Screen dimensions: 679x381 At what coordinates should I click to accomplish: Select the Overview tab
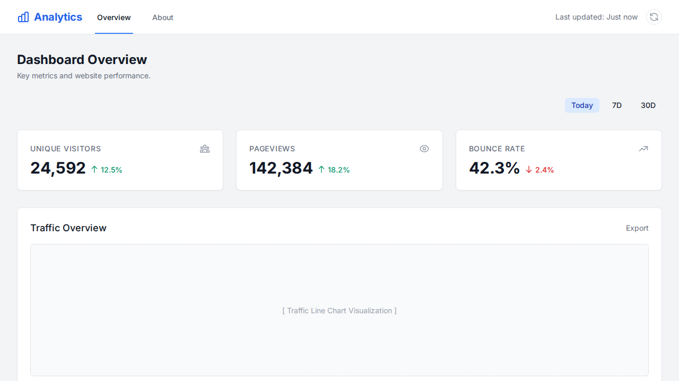(x=114, y=17)
